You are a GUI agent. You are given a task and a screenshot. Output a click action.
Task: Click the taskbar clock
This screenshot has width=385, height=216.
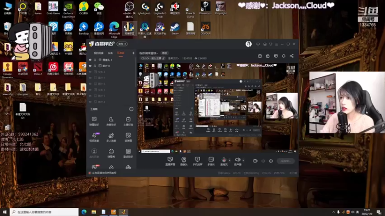(367, 212)
